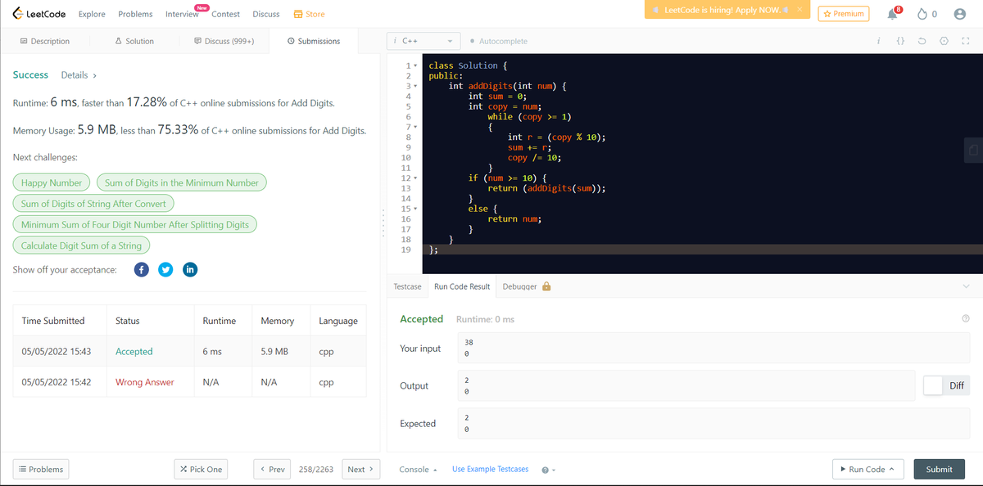Screen dimensions: 983x486
Task: Toggle the Diff switch
Action: pos(945,385)
